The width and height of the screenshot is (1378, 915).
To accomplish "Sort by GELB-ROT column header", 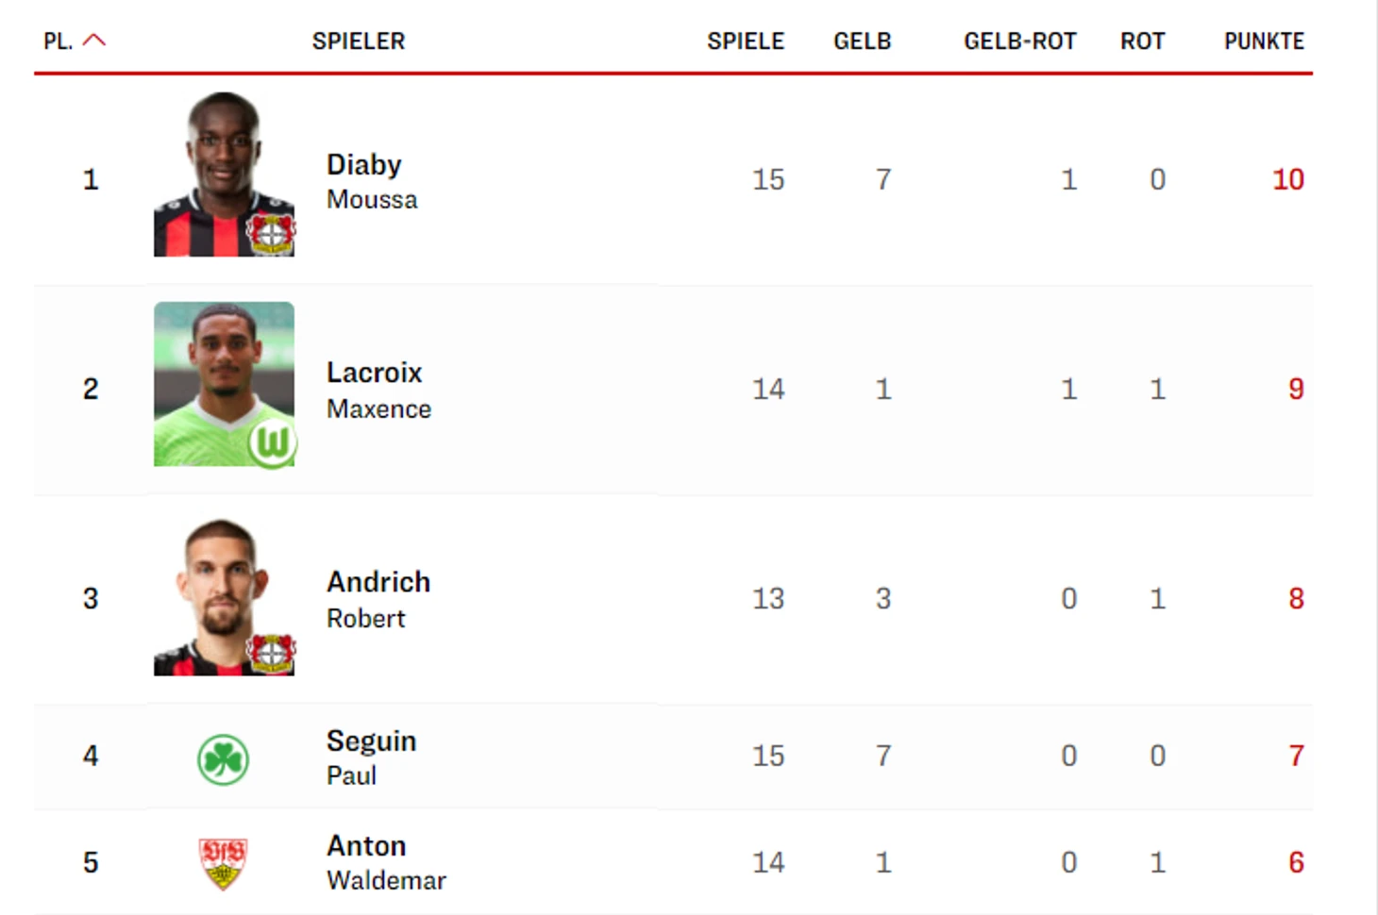I will pos(1019,42).
